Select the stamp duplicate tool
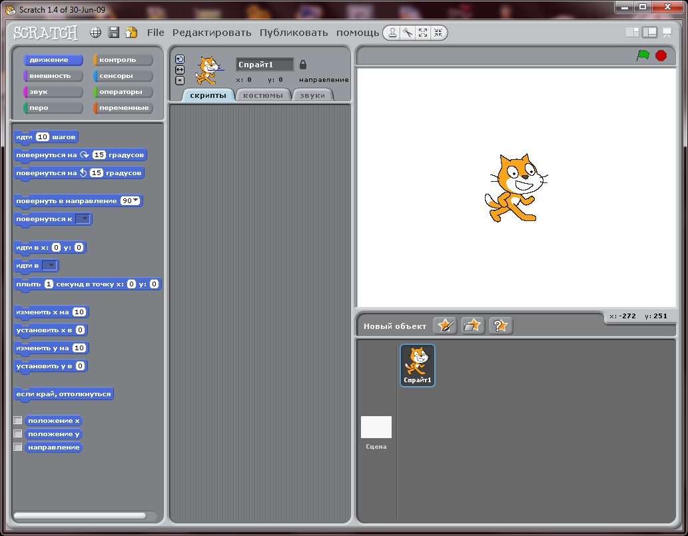This screenshot has height=536, width=688. [x=393, y=33]
